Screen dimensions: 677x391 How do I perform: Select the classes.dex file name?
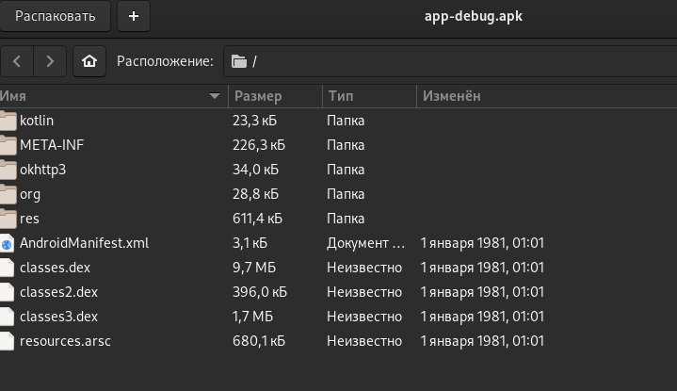(55, 268)
